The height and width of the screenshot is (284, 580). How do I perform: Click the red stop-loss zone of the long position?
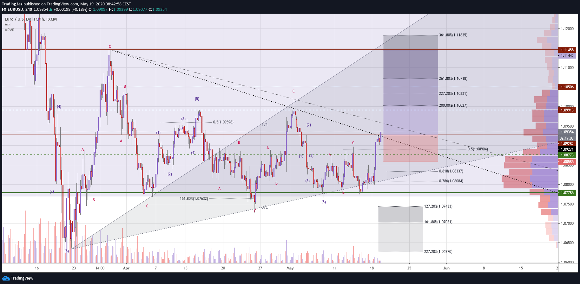point(411,148)
